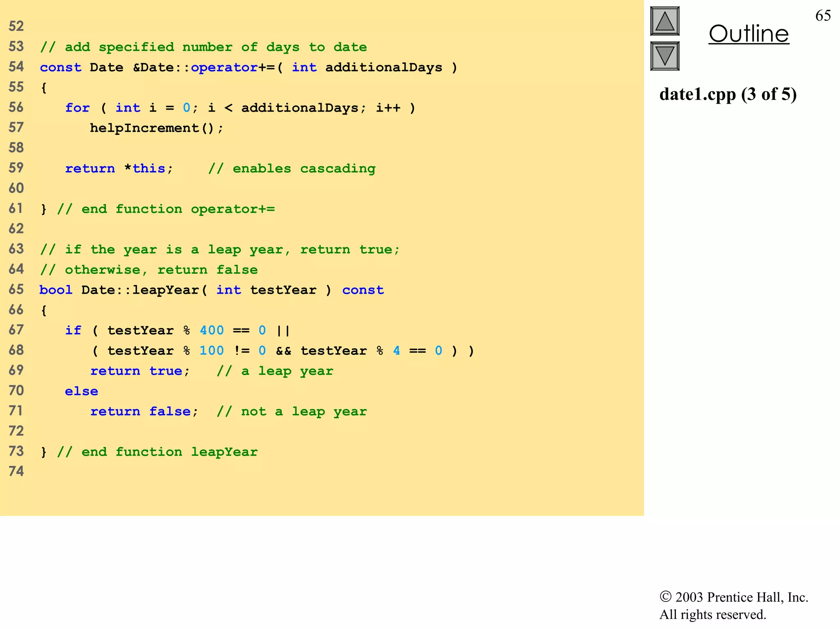Click 'return false;' on line 71

tap(144, 411)
